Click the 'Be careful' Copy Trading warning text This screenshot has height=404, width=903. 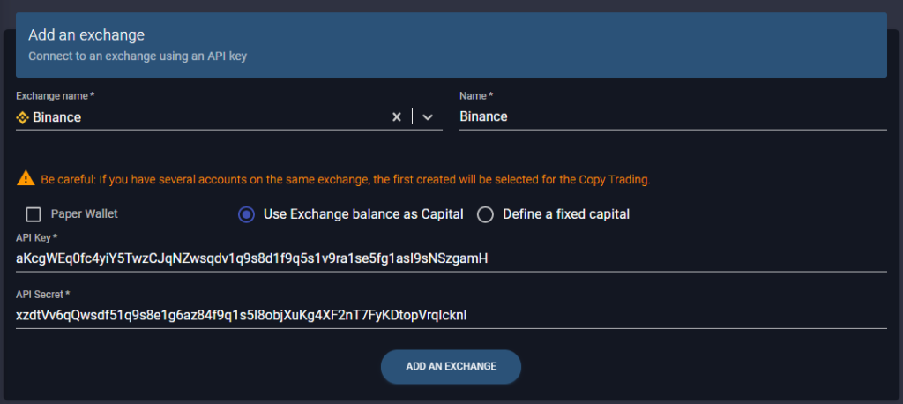[346, 179]
